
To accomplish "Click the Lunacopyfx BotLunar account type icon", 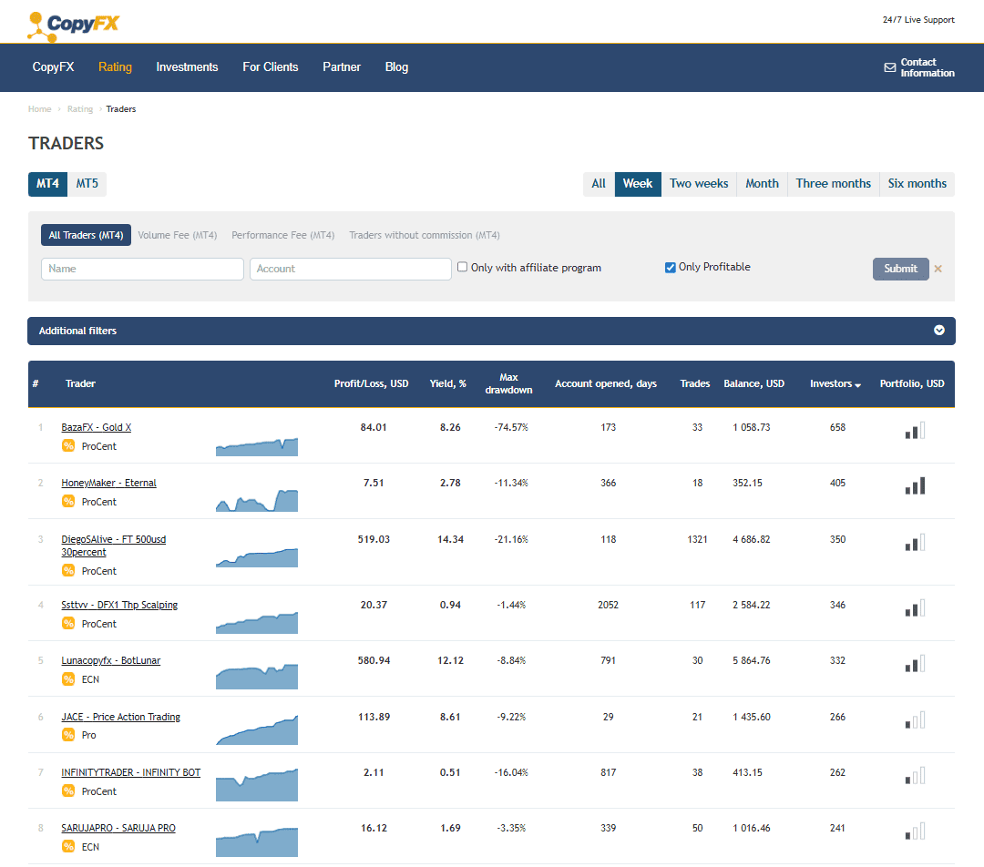I will click(68, 678).
